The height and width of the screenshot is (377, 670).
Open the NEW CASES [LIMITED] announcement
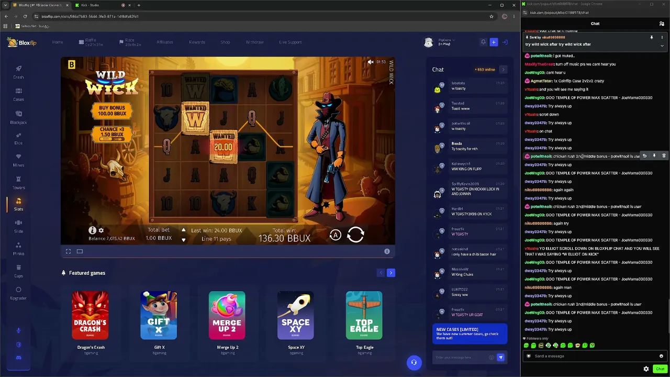(x=470, y=334)
